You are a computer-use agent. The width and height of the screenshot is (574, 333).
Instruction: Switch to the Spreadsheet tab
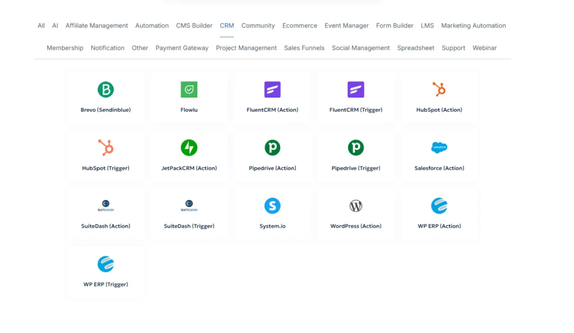(416, 48)
